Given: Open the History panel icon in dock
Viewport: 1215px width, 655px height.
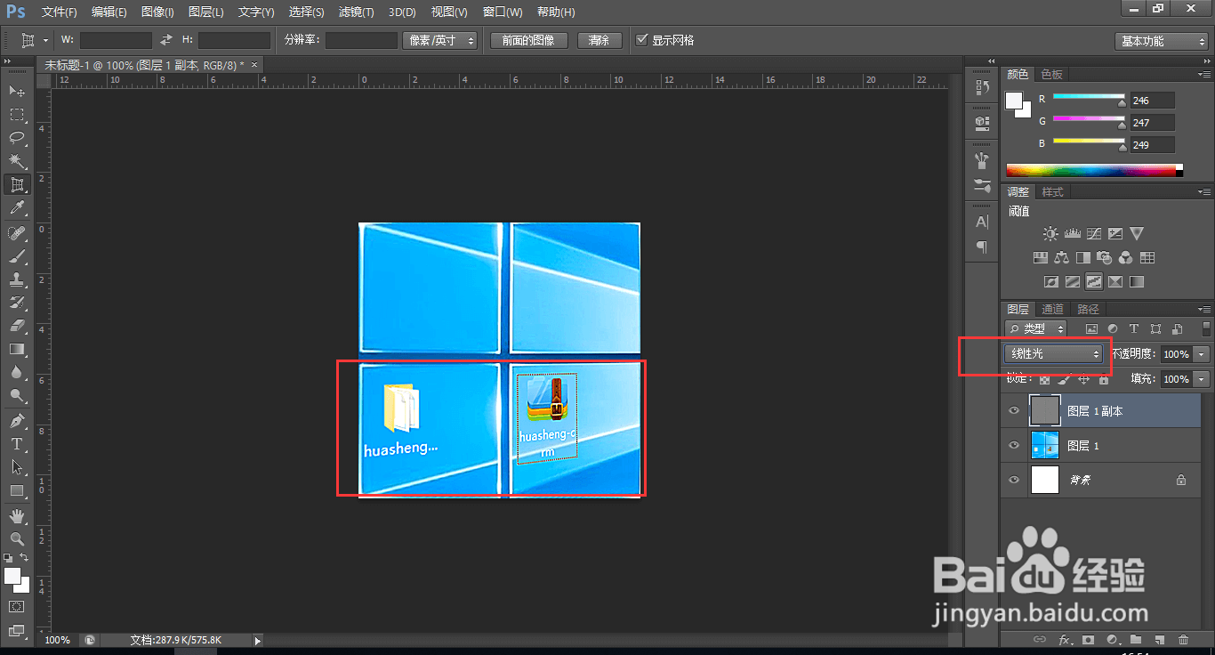Looking at the screenshot, I should [982, 87].
